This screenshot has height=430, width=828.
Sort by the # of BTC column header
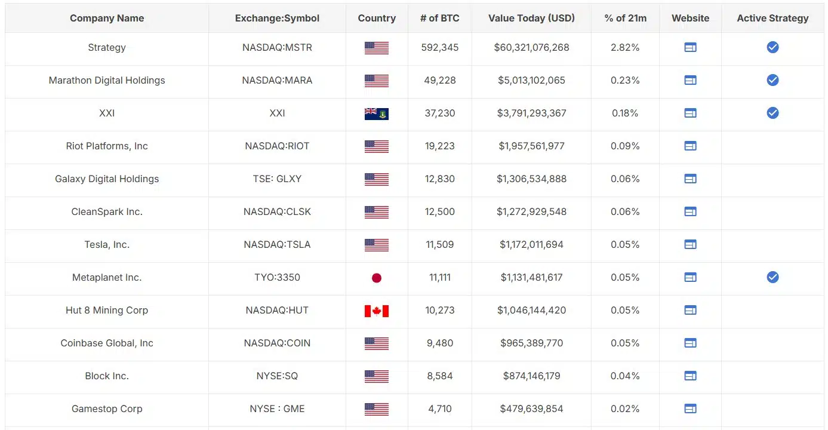pos(439,18)
